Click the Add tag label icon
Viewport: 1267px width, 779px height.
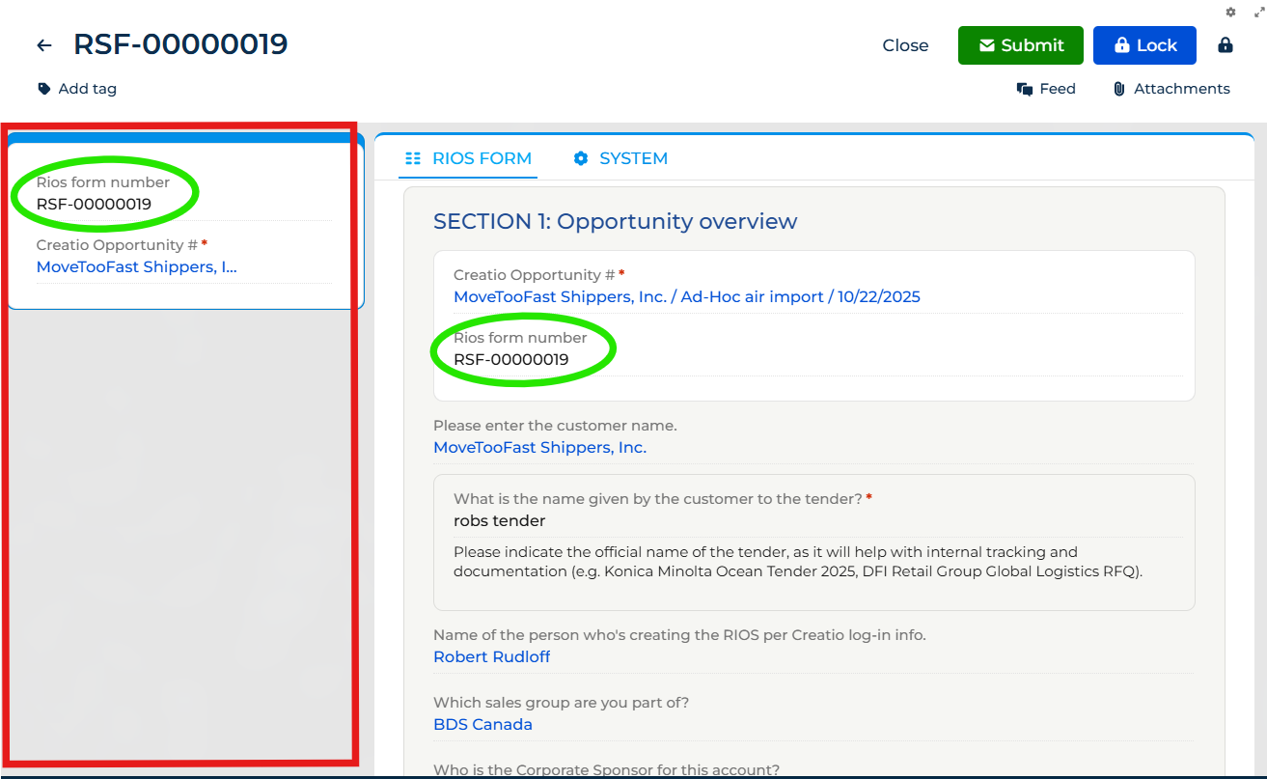[43, 89]
